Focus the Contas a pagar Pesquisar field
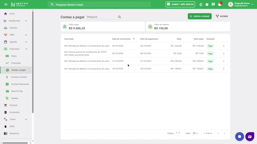257x144 pixels. pyautogui.click(x=102, y=17)
